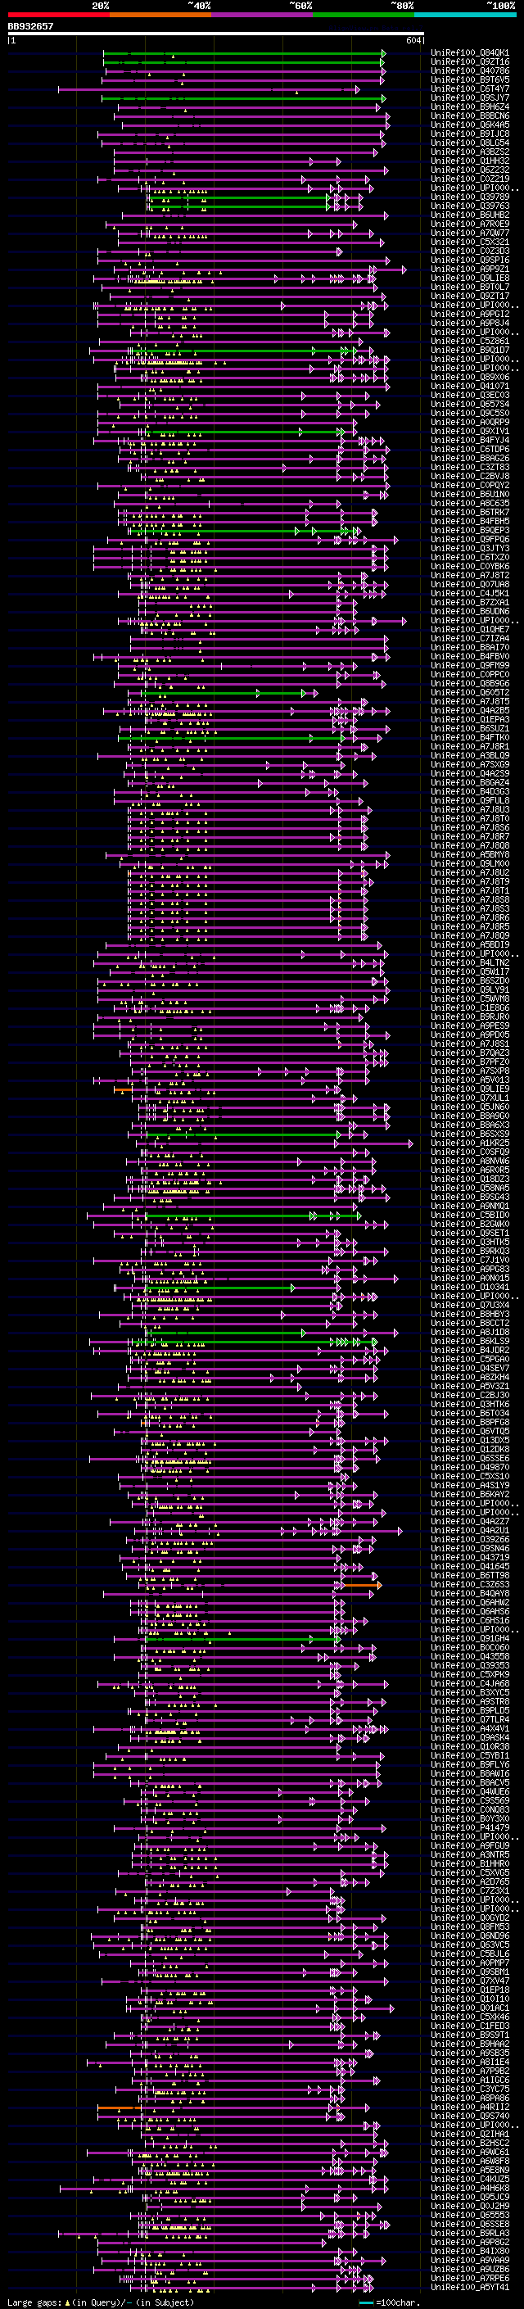
Task: Open hit UniRef100_Q9SJY7
Action: tap(470, 97)
